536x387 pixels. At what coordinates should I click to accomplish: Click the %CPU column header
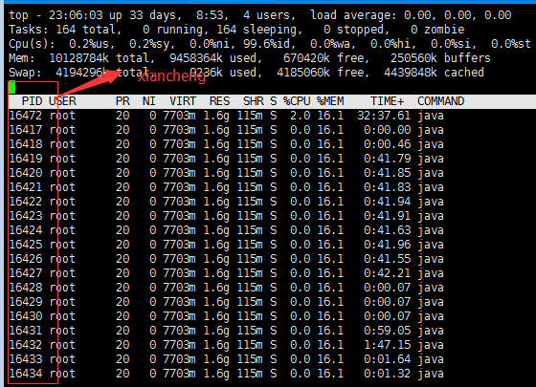click(x=297, y=101)
